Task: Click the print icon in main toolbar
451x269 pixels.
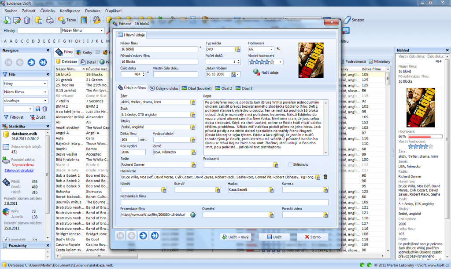Action: [50, 20]
